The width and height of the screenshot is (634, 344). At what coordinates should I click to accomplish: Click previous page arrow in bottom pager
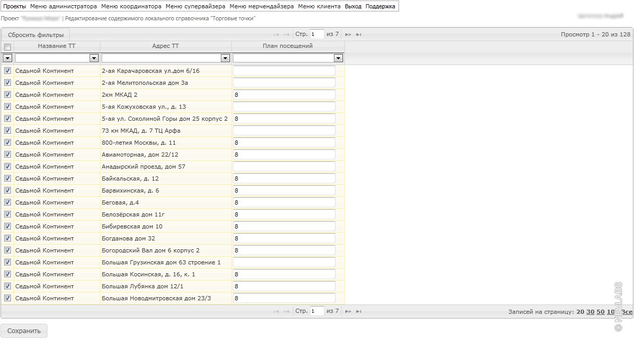[287, 312]
